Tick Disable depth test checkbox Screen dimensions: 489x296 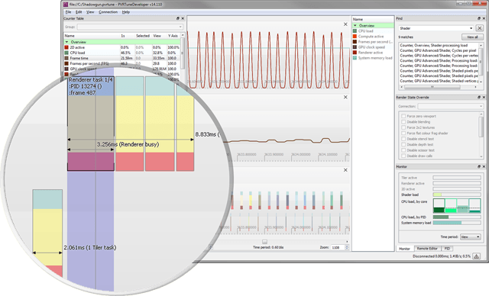point(403,144)
